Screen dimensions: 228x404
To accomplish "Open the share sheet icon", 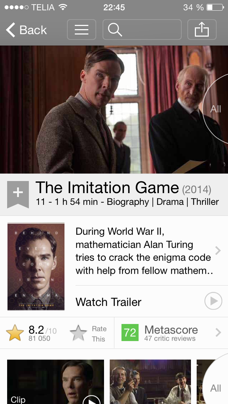I will 202,30.
